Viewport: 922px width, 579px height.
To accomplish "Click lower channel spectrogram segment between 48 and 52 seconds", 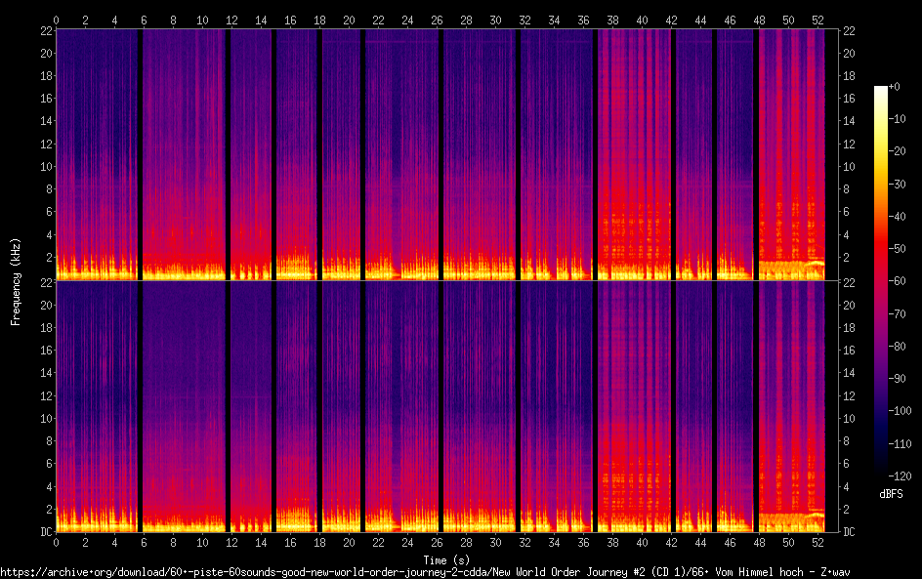I will (x=791, y=406).
